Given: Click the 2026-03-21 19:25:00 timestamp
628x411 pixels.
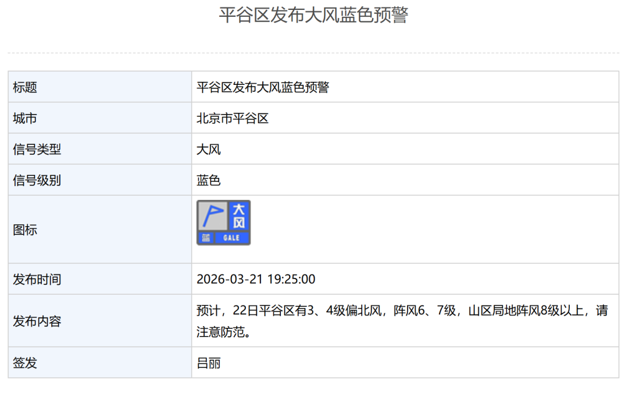Looking at the screenshot, I should [x=256, y=279].
